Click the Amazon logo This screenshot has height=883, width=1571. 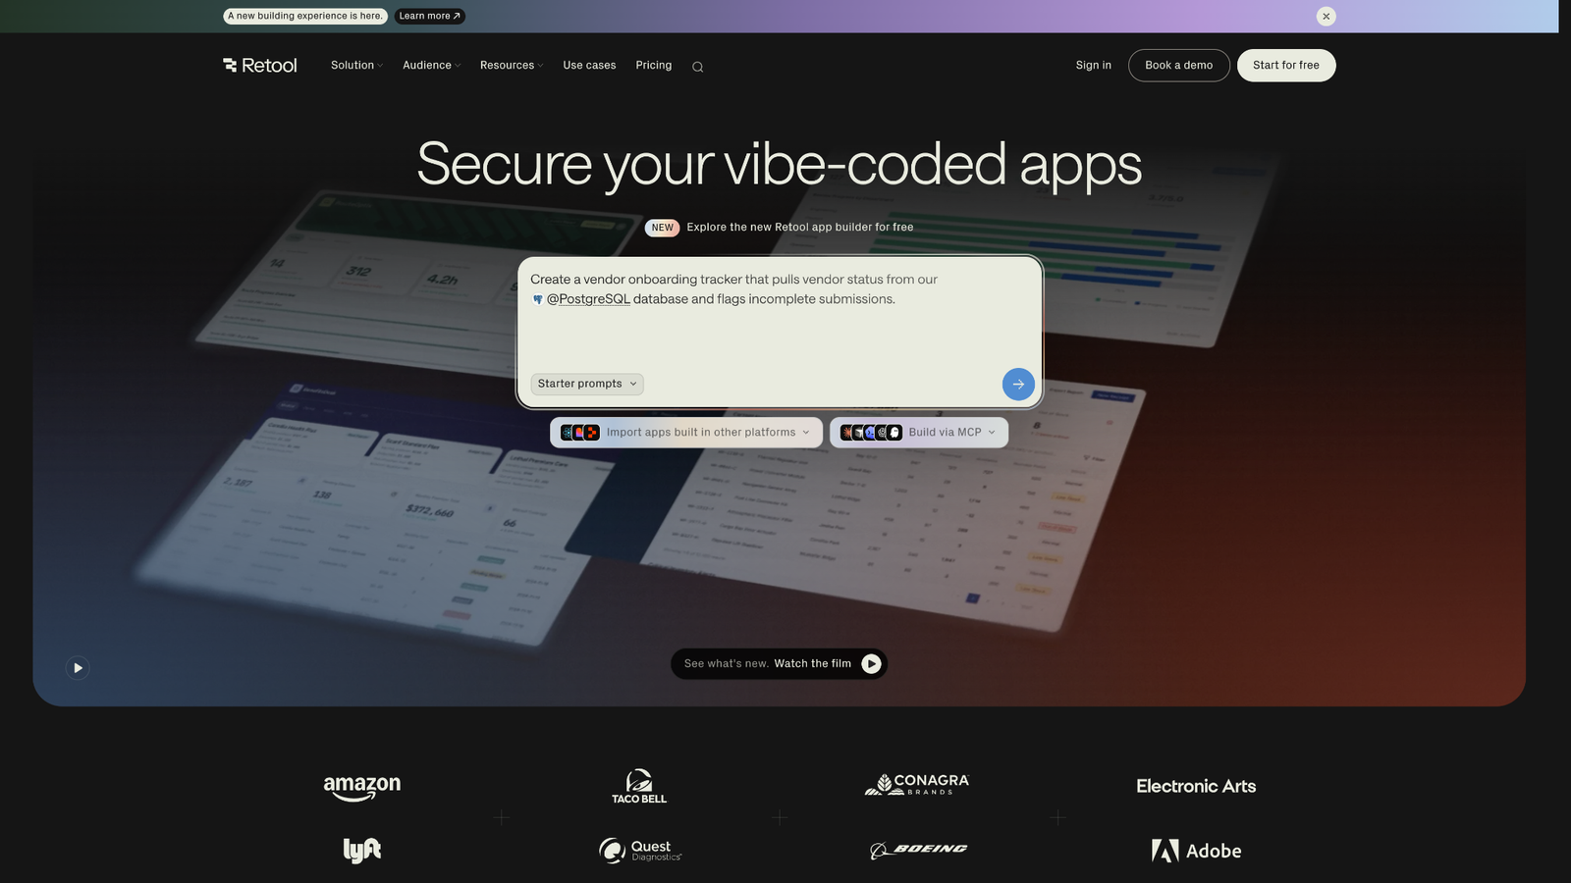[x=362, y=788]
